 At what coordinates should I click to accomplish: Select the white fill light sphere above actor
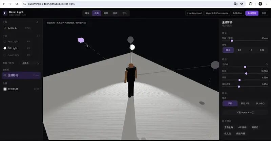coord(132,47)
